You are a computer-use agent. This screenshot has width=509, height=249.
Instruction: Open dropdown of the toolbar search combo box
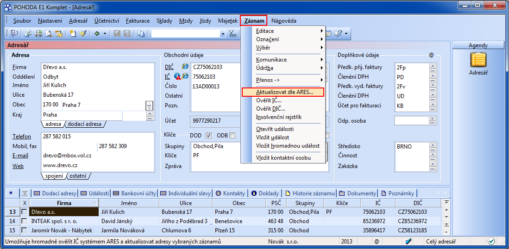(x=223, y=33)
